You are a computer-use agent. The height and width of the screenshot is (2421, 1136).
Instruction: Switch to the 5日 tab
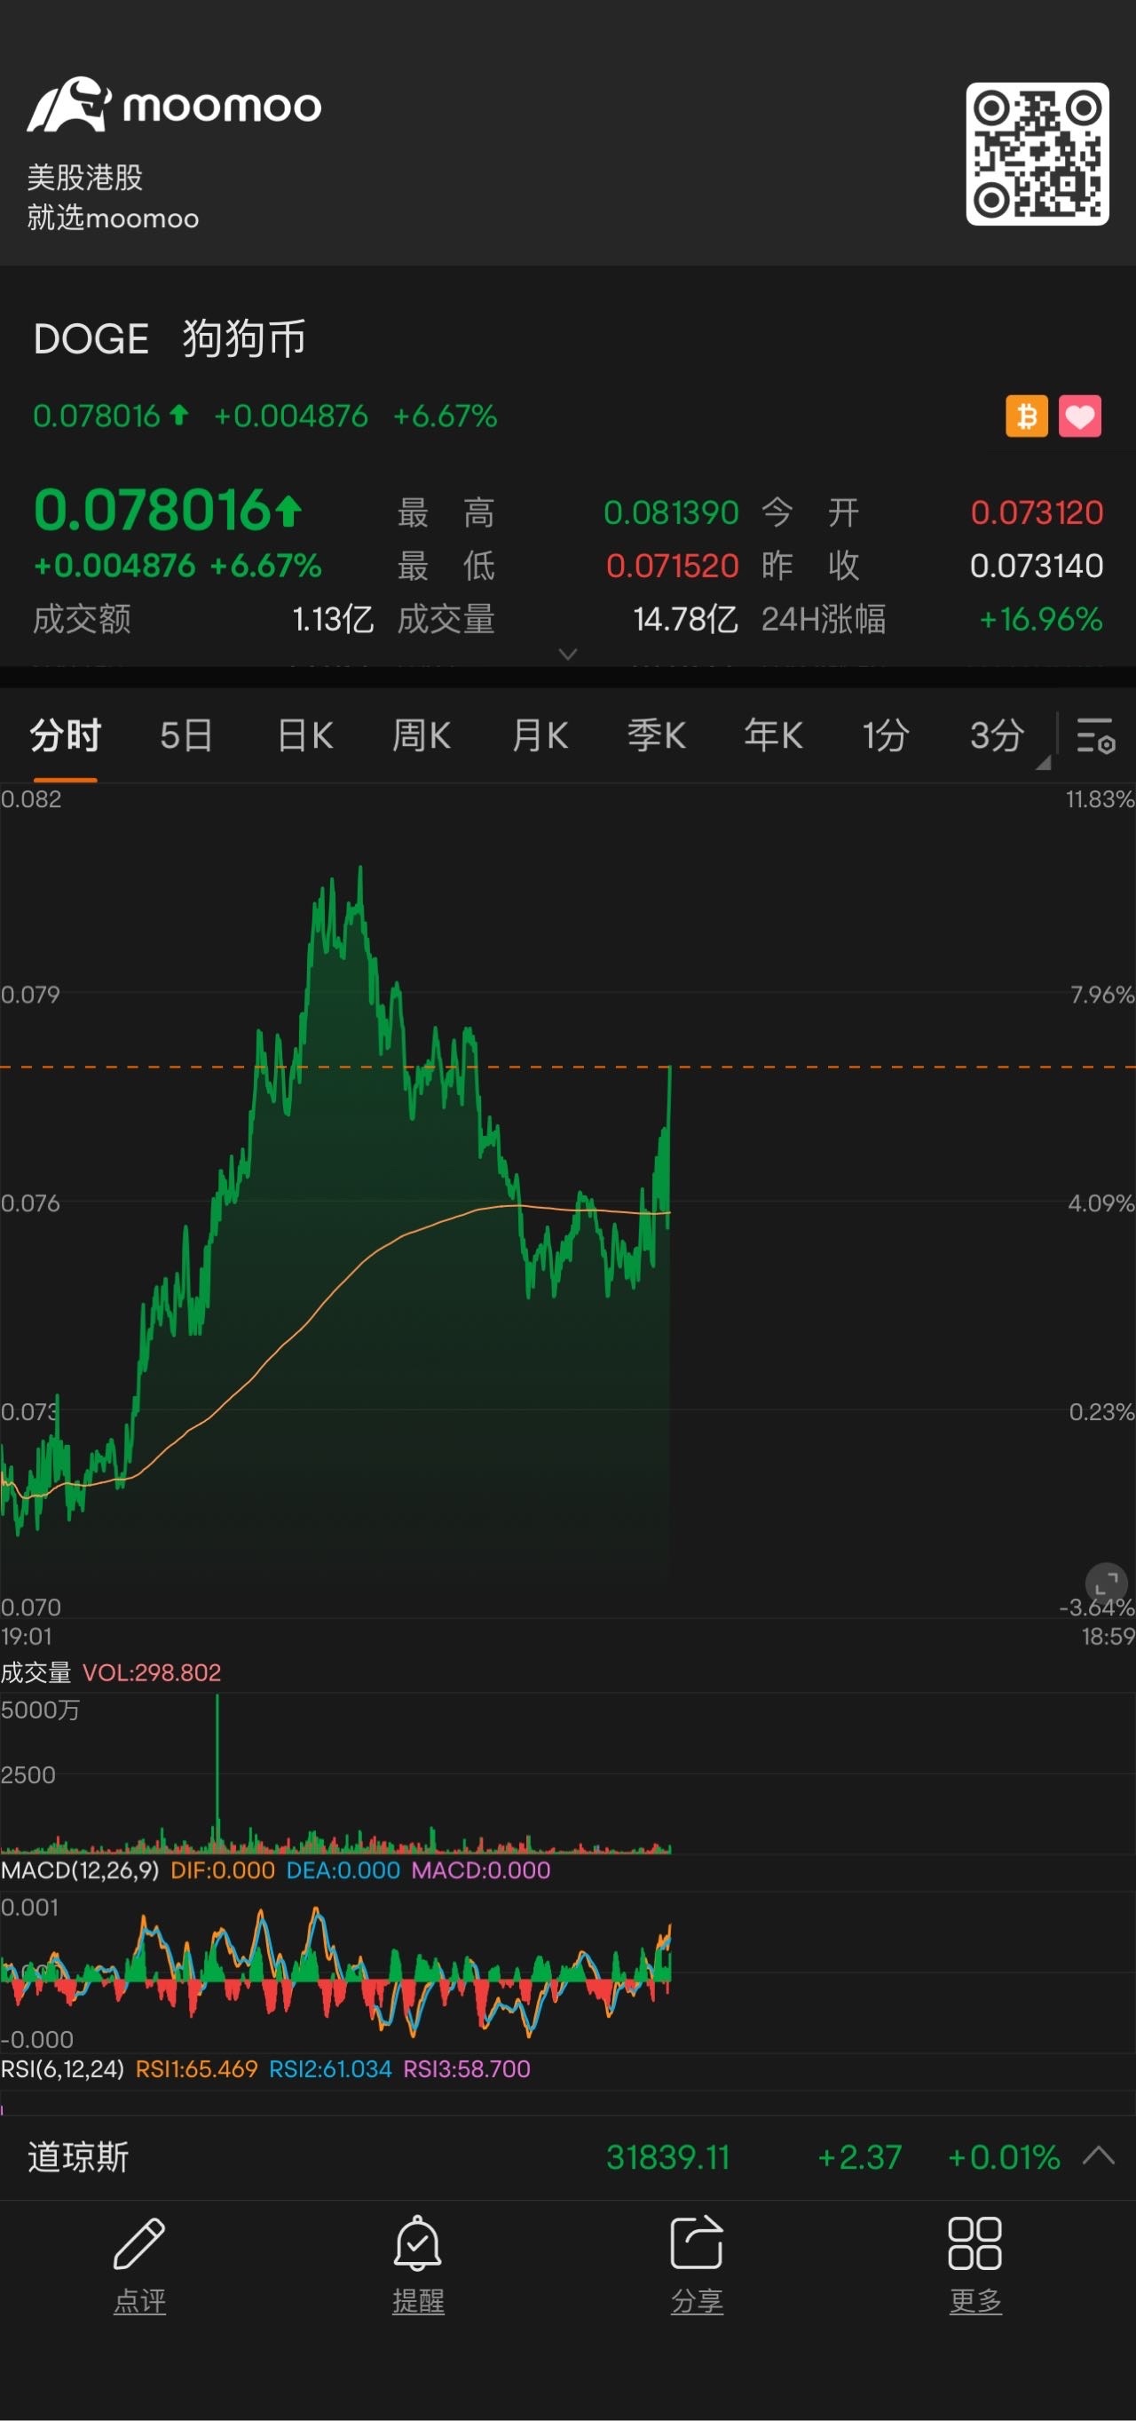[x=185, y=735]
